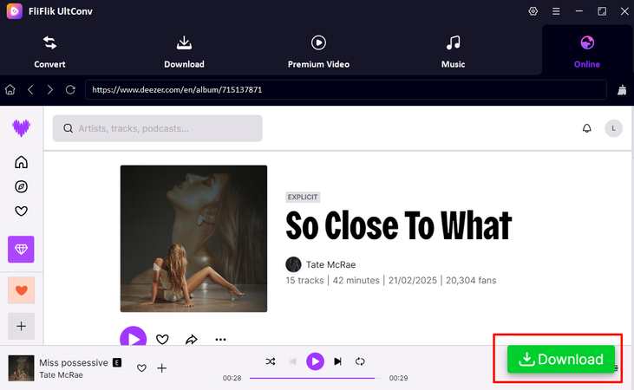Click the green Download button
634x390 pixels.
click(561, 359)
